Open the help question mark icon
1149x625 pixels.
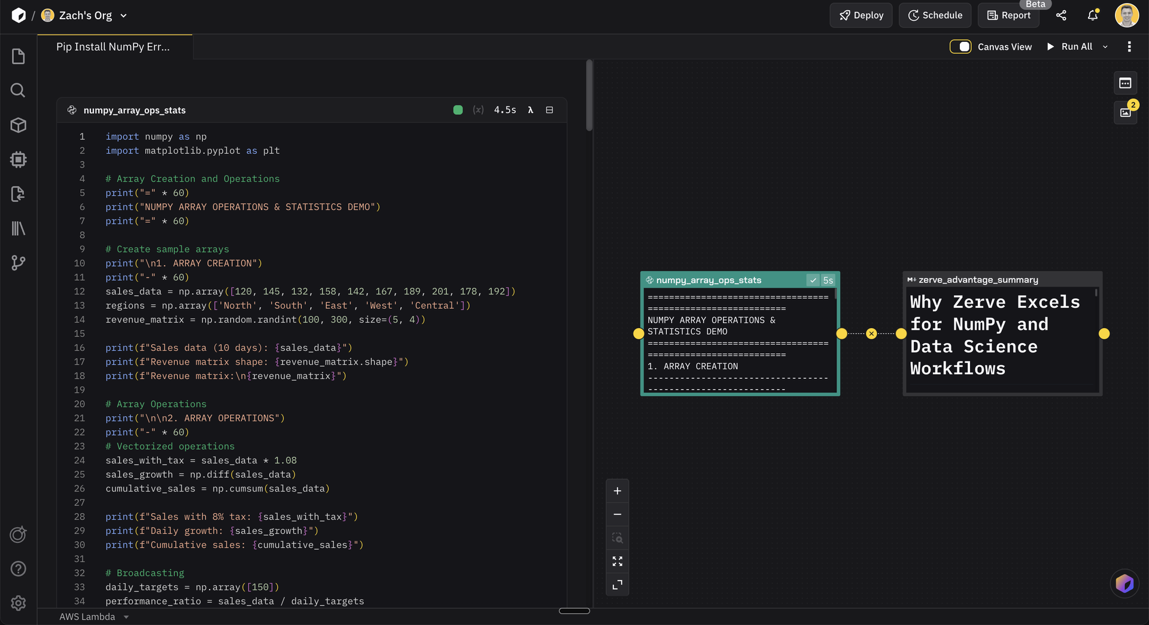[19, 569]
